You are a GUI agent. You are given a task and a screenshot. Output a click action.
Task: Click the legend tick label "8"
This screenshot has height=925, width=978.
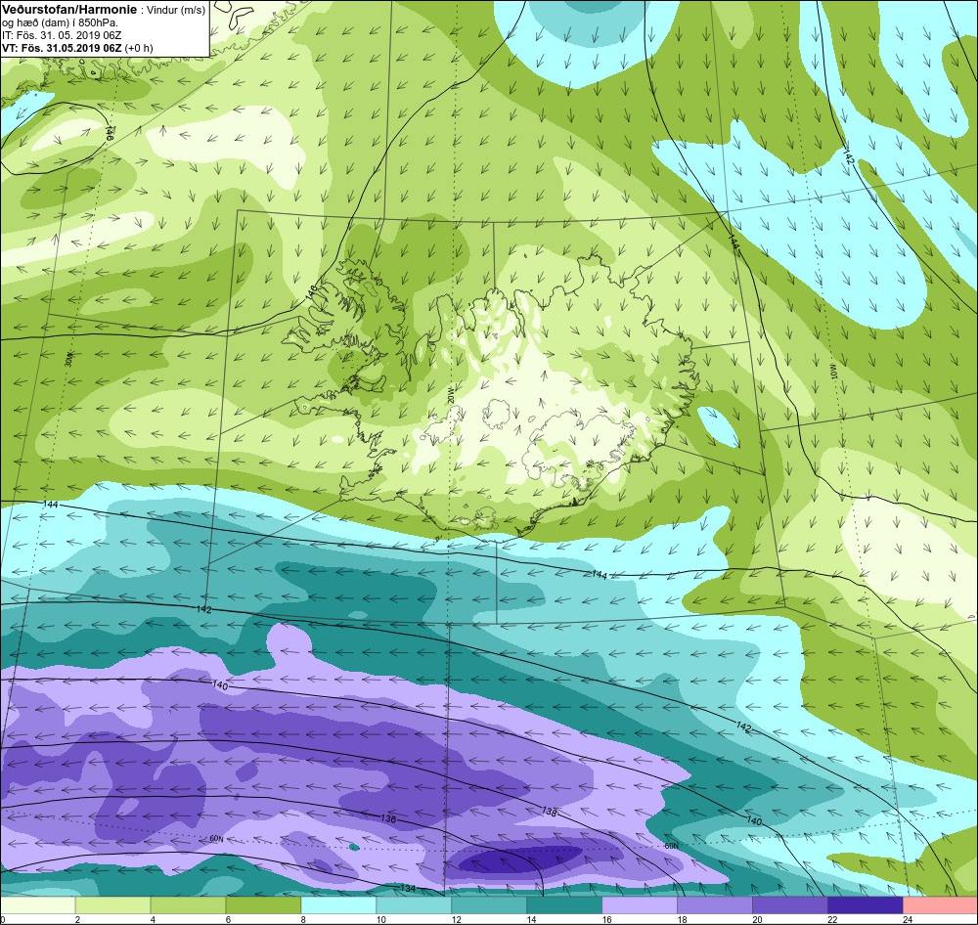click(x=303, y=919)
